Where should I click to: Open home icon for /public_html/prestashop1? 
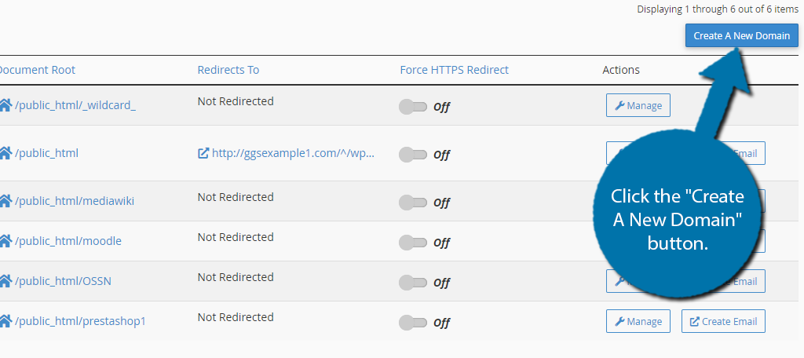click(5, 321)
